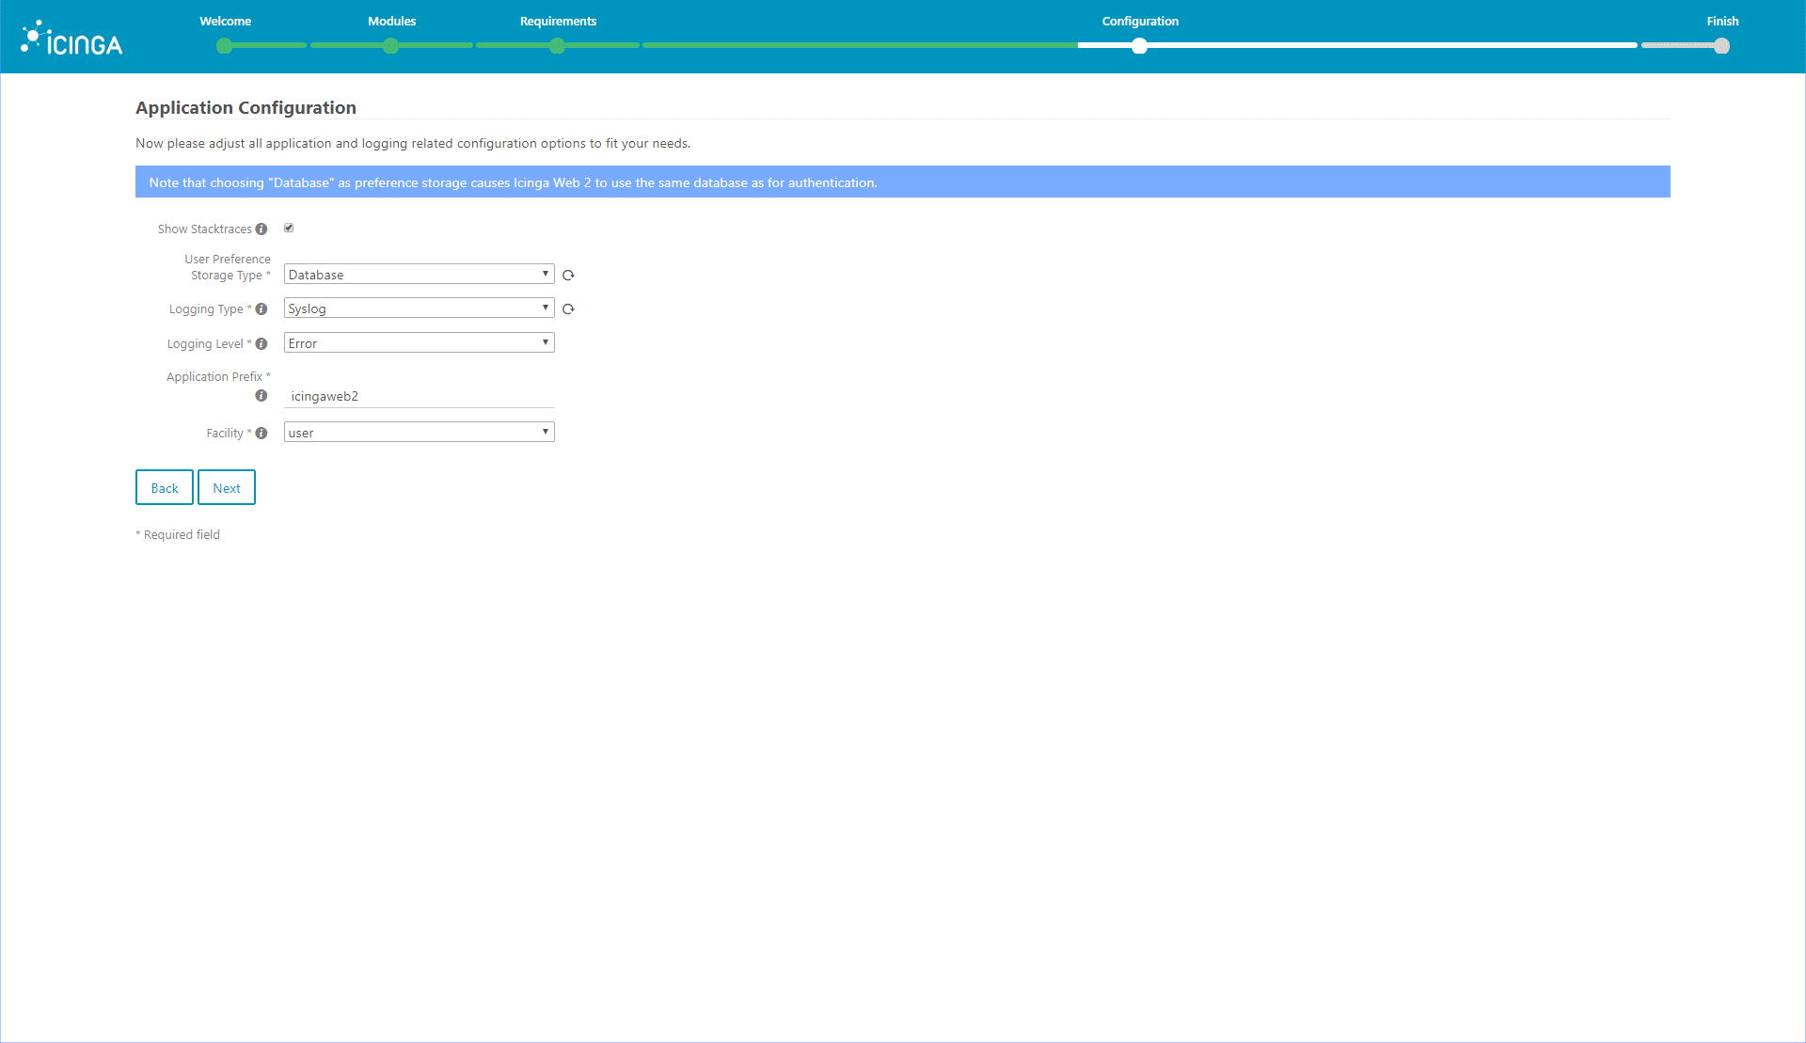Select the Configuration wizard step
Image resolution: width=1806 pixels, height=1043 pixels.
pos(1140,22)
